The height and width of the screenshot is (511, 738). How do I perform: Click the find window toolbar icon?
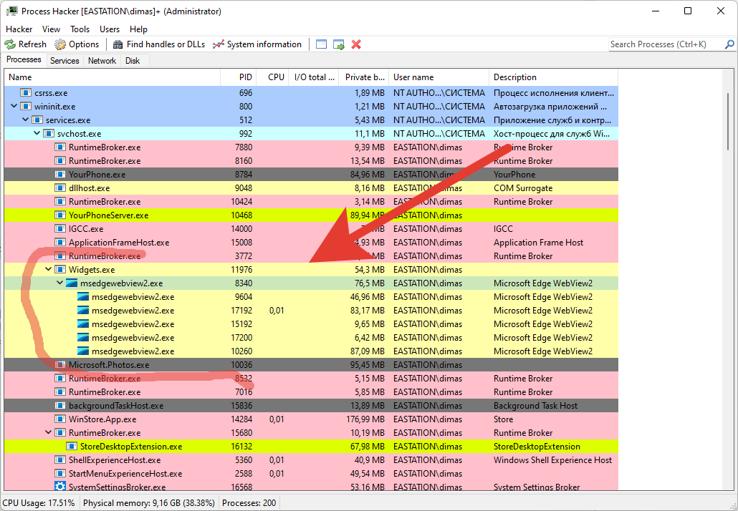(322, 44)
